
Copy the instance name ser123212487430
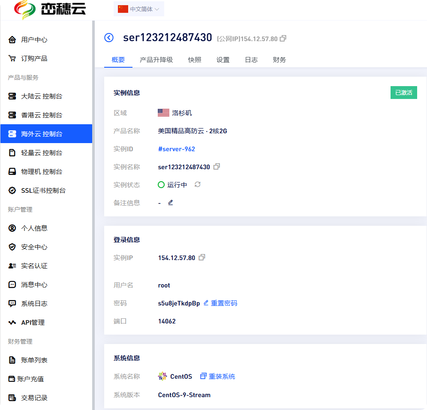(x=217, y=166)
